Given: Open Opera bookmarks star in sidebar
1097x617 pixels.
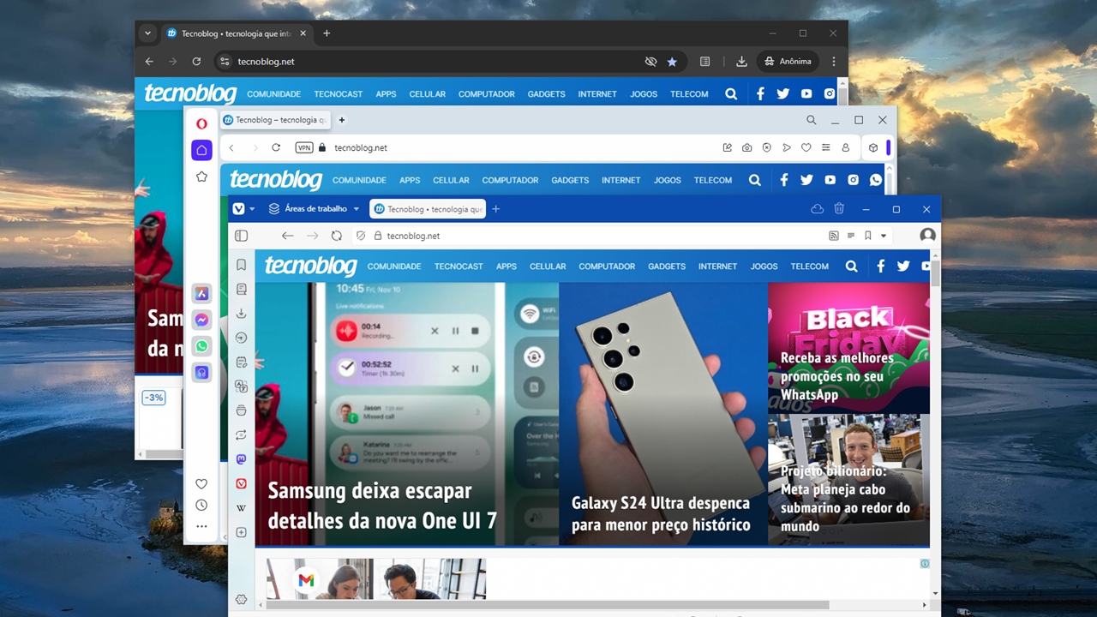Looking at the screenshot, I should pyautogui.click(x=201, y=177).
